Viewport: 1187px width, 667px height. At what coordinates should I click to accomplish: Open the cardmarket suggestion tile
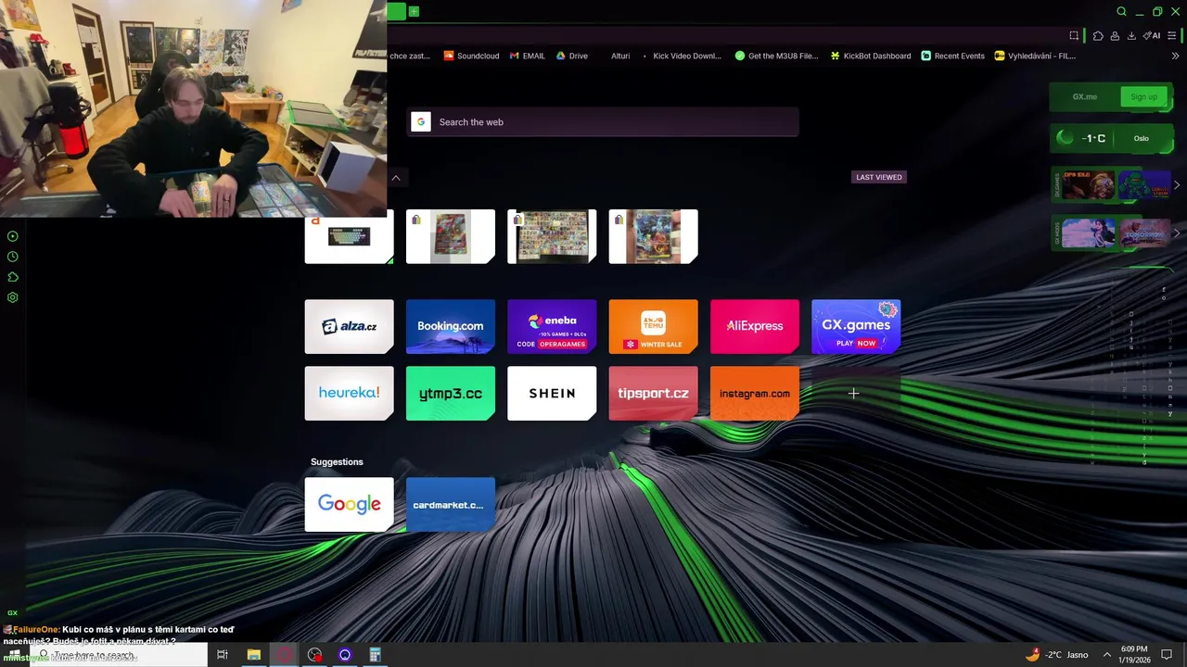click(x=451, y=504)
